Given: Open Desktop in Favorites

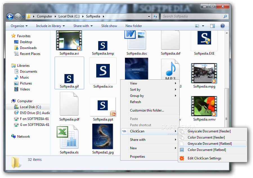Looking at the screenshot, I should point(23,42).
